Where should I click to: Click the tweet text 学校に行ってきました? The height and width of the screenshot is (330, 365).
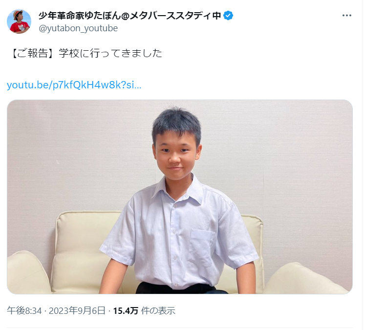pyautogui.click(x=111, y=54)
